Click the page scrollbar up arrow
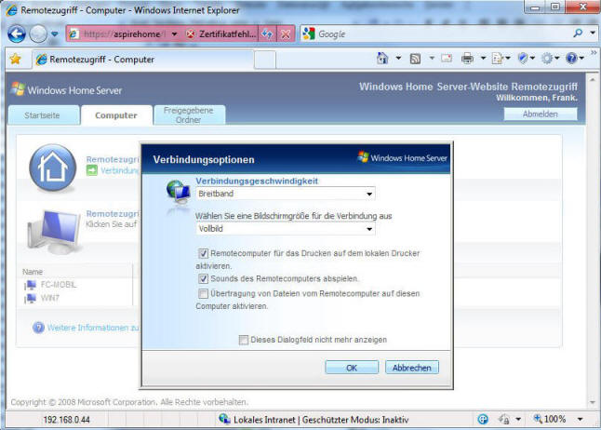The width and height of the screenshot is (601, 430). (x=593, y=80)
